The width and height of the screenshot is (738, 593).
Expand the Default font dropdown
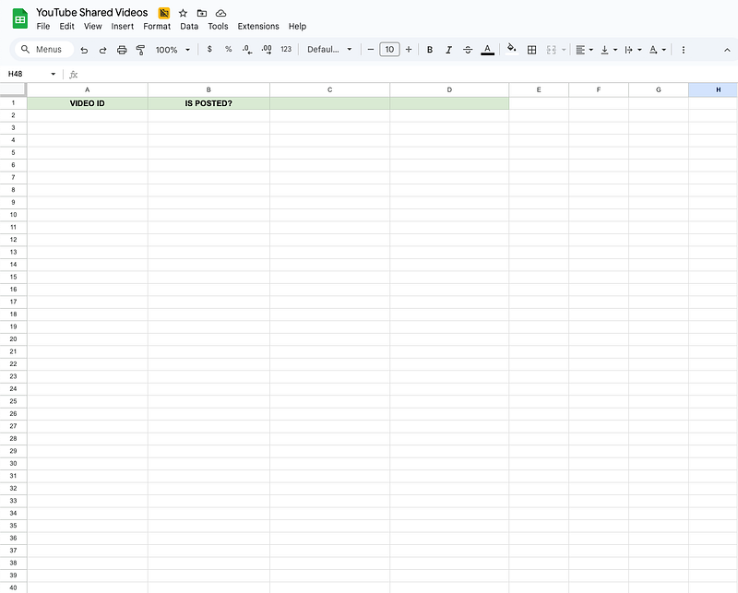pyautogui.click(x=329, y=50)
